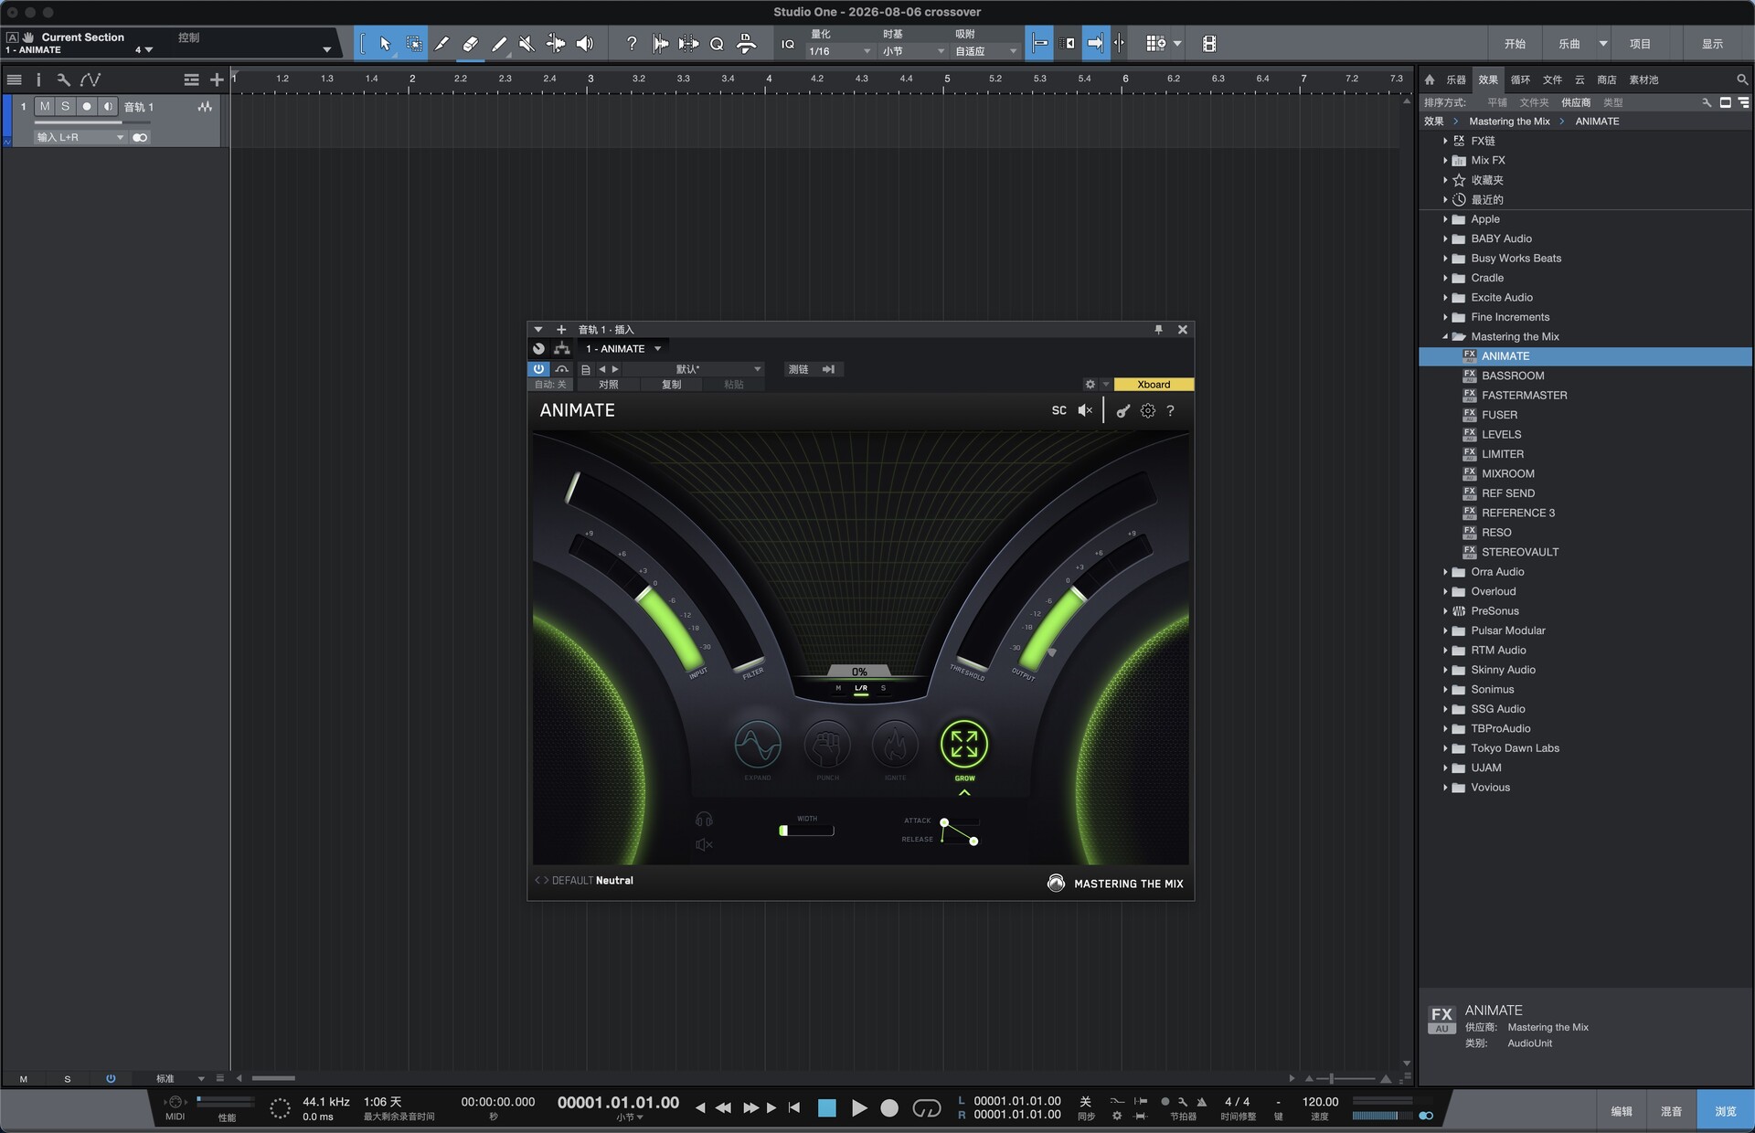
Task: Click the ANIMATE theme brush icon
Action: [x=1123, y=411]
